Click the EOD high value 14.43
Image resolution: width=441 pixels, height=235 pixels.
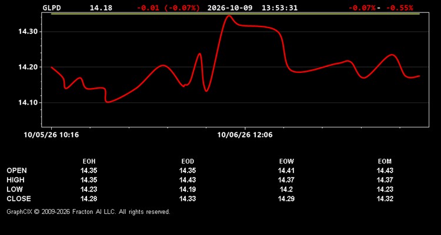pos(188,180)
